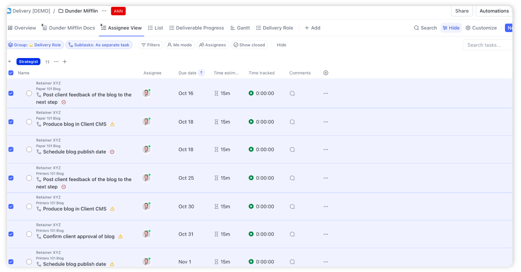Open comments on "Produce blog in Client CMS"
The height and width of the screenshot is (272, 521).
pos(292,122)
